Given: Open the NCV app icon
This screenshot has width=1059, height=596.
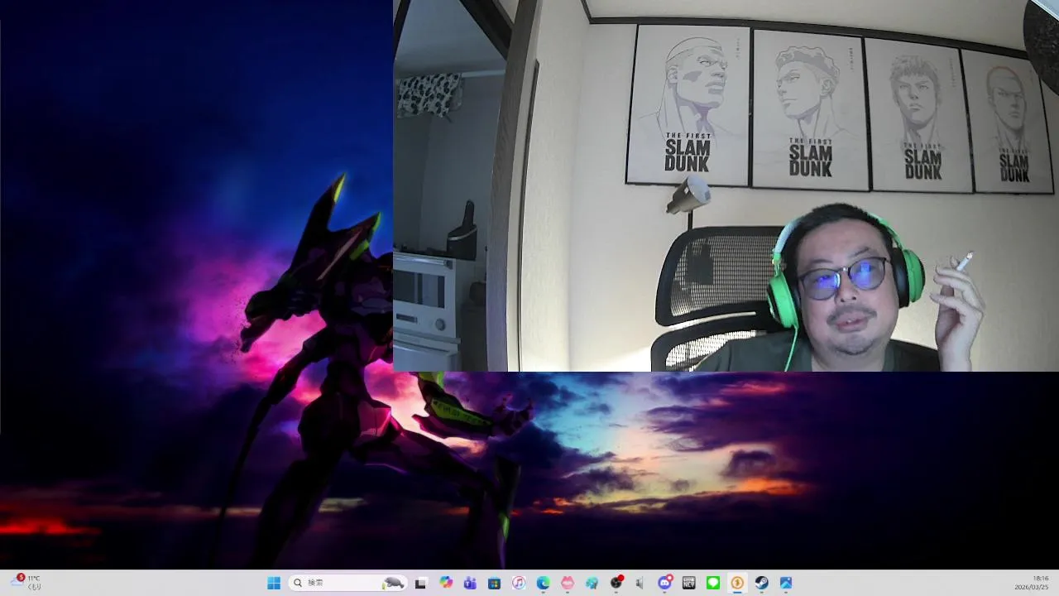Looking at the screenshot, I should click(688, 583).
